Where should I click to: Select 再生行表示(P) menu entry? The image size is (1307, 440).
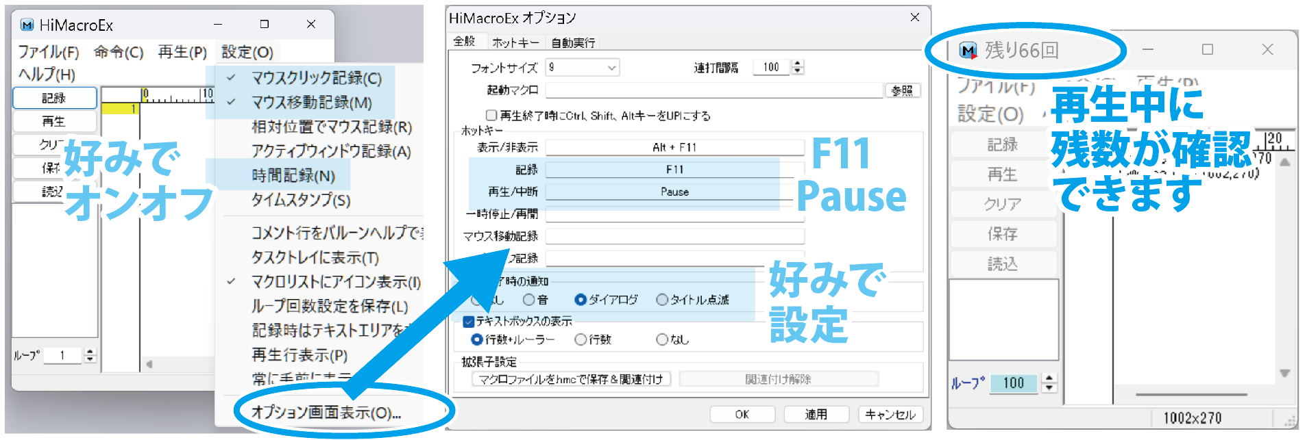click(x=300, y=355)
